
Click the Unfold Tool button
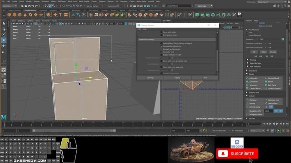274,104
